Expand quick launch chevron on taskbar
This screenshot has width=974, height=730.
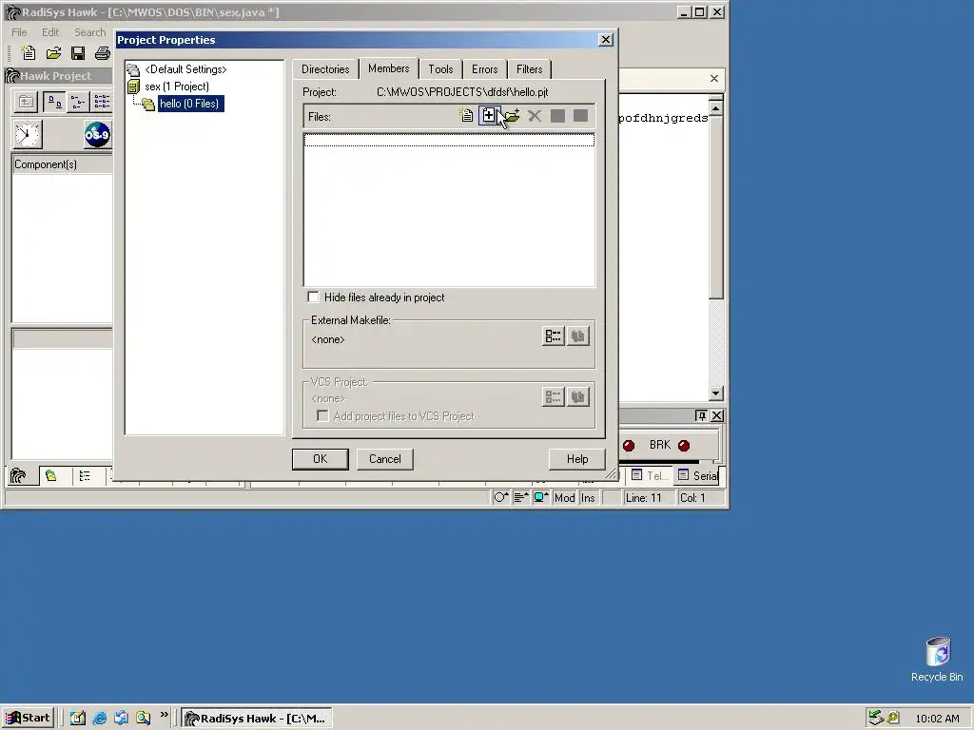click(164, 715)
